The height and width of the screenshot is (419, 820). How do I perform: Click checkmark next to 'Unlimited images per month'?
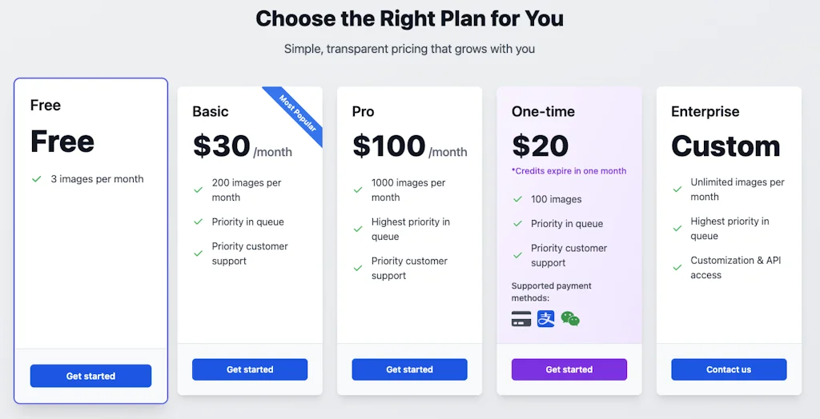click(x=677, y=190)
